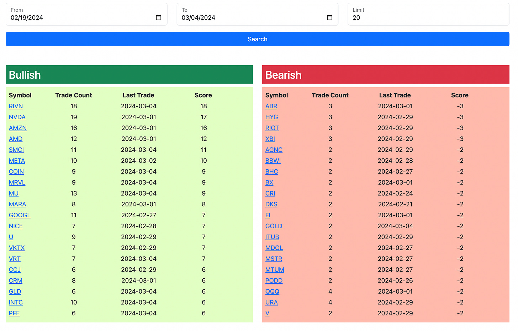Open the RIVN symbol link
The height and width of the screenshot is (331, 518).
[16, 106]
